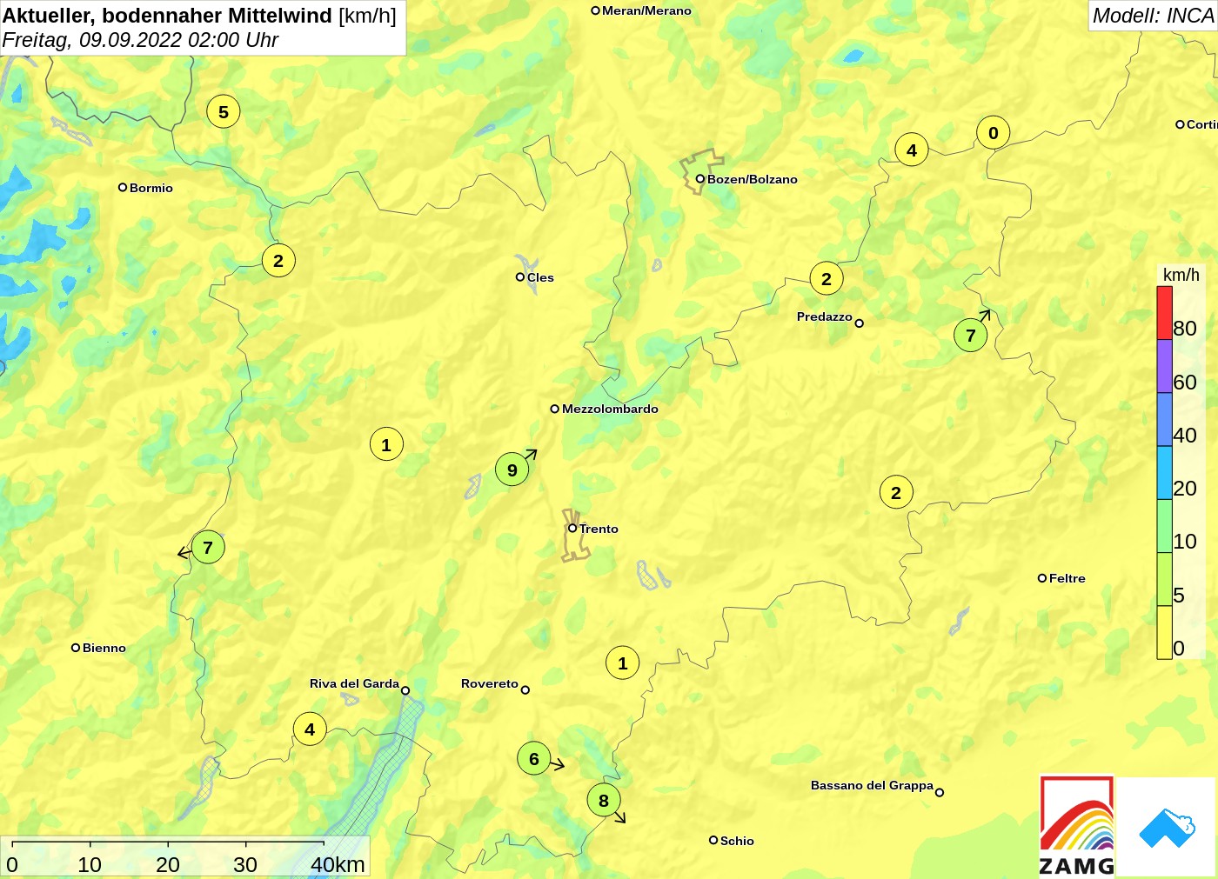Click wind marker 2 southeast of Bormio

pos(278,261)
